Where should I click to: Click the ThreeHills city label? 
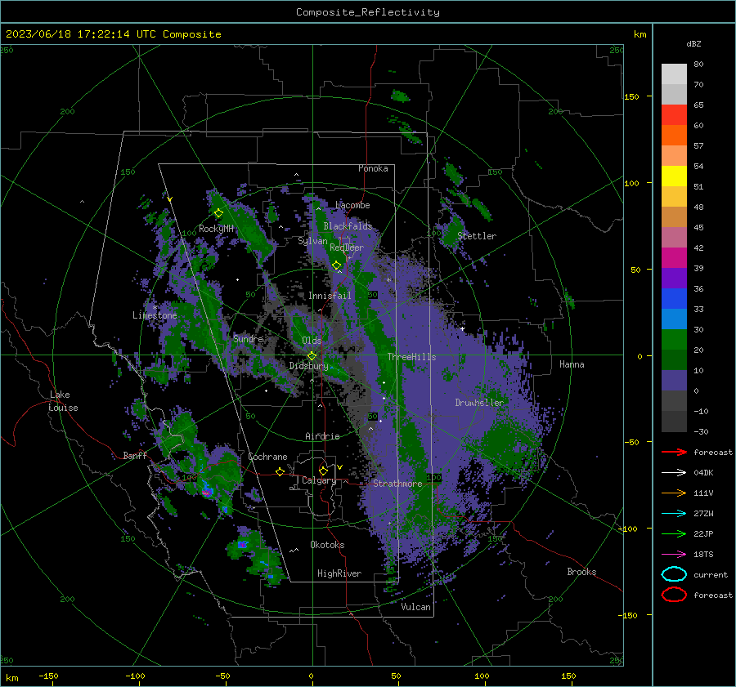coord(411,357)
